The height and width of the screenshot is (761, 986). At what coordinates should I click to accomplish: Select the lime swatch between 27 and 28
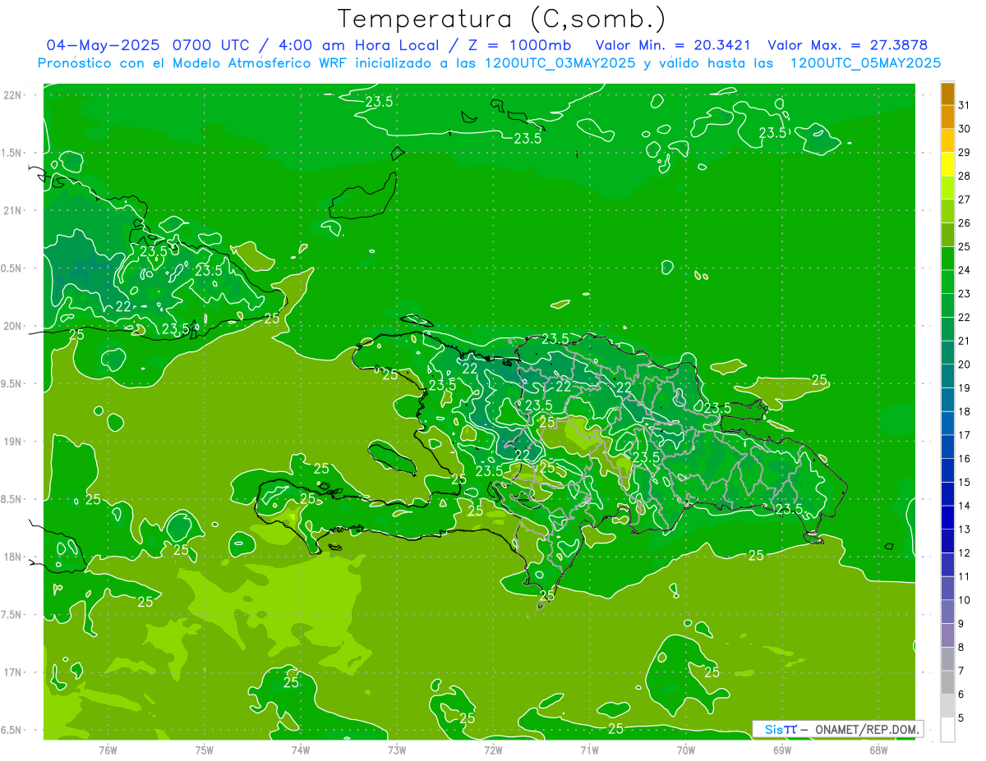point(947,188)
